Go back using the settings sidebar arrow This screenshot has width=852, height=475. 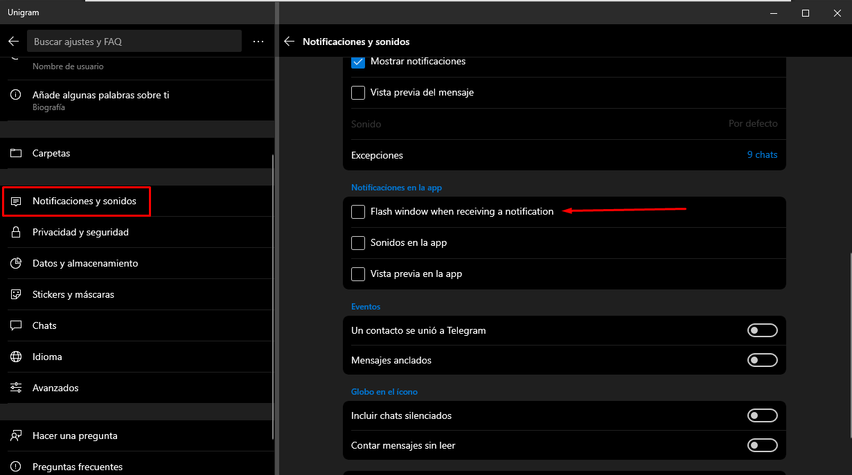[13, 42]
